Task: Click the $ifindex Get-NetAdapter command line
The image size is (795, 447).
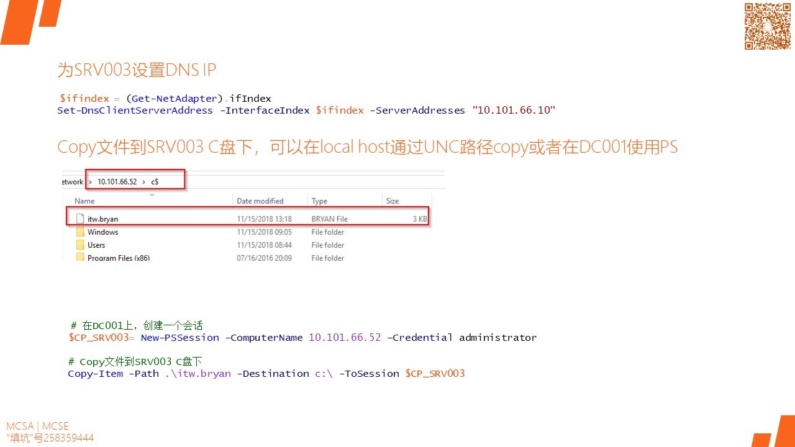Action: 165,99
